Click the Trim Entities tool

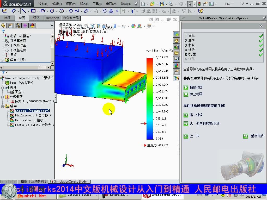point(124,11)
